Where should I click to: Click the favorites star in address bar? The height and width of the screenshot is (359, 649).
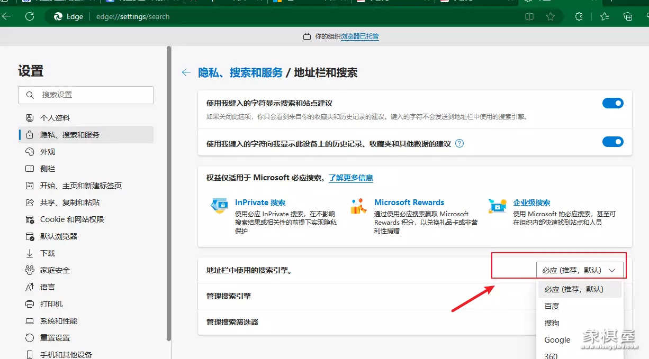click(551, 16)
